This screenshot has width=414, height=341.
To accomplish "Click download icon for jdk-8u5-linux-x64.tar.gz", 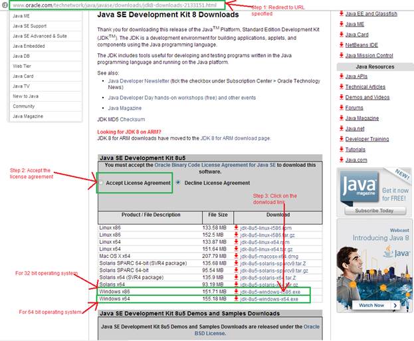I will tap(236, 249).
